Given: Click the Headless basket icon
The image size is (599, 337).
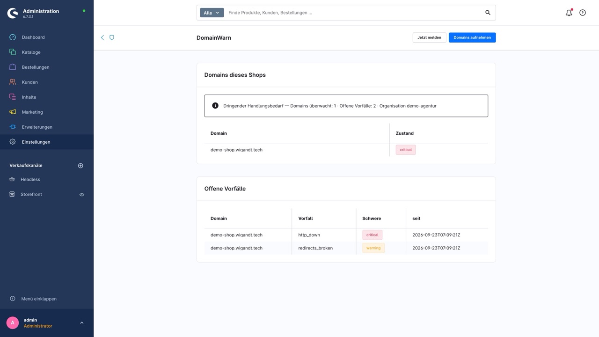Looking at the screenshot, I should (12, 179).
